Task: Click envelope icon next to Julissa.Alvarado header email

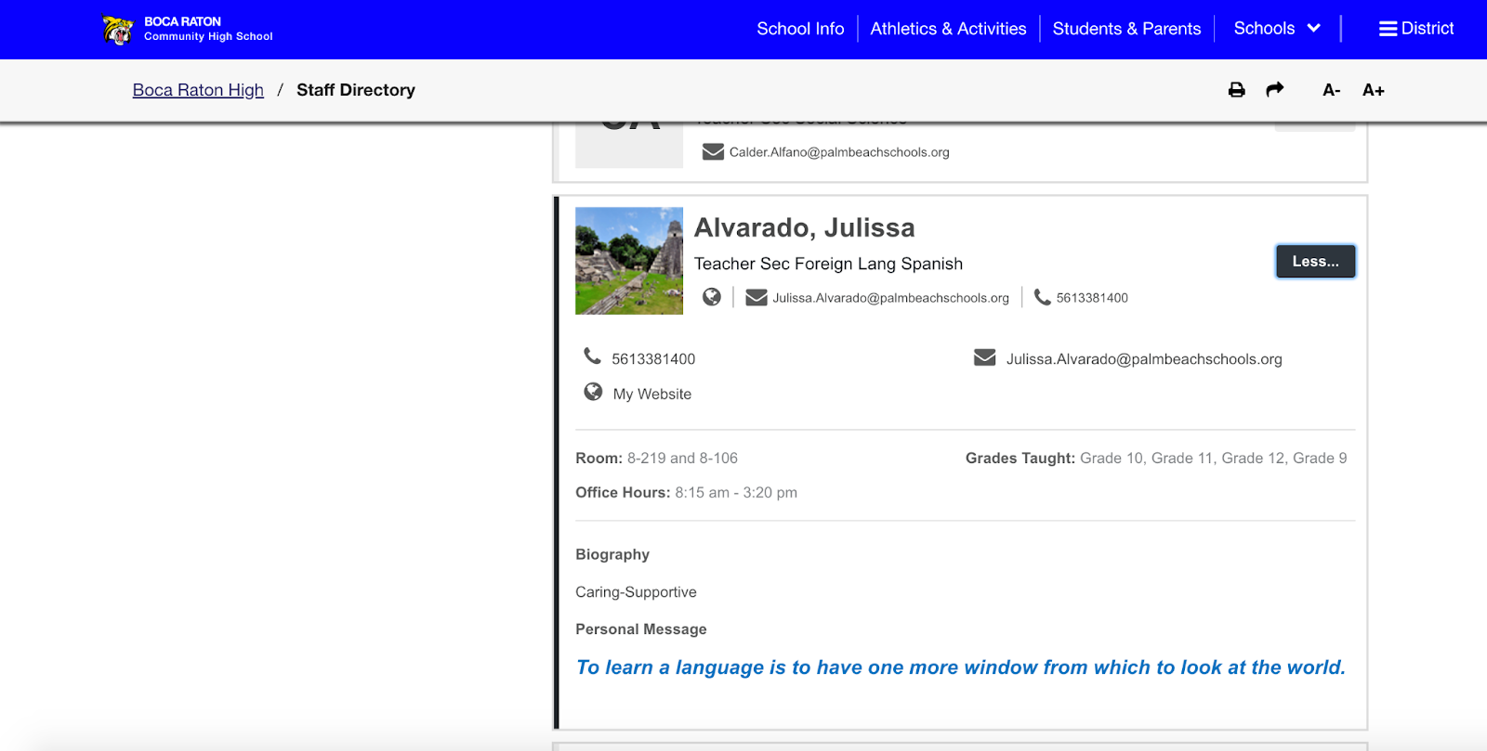Action: 757,297
